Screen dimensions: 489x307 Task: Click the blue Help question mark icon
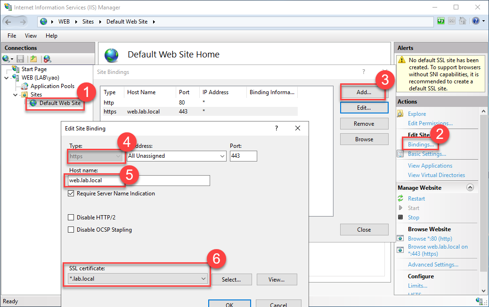[x=475, y=21]
